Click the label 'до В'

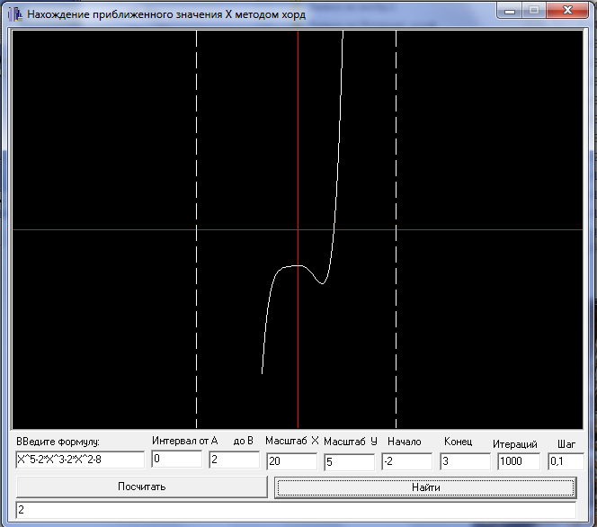243,441
